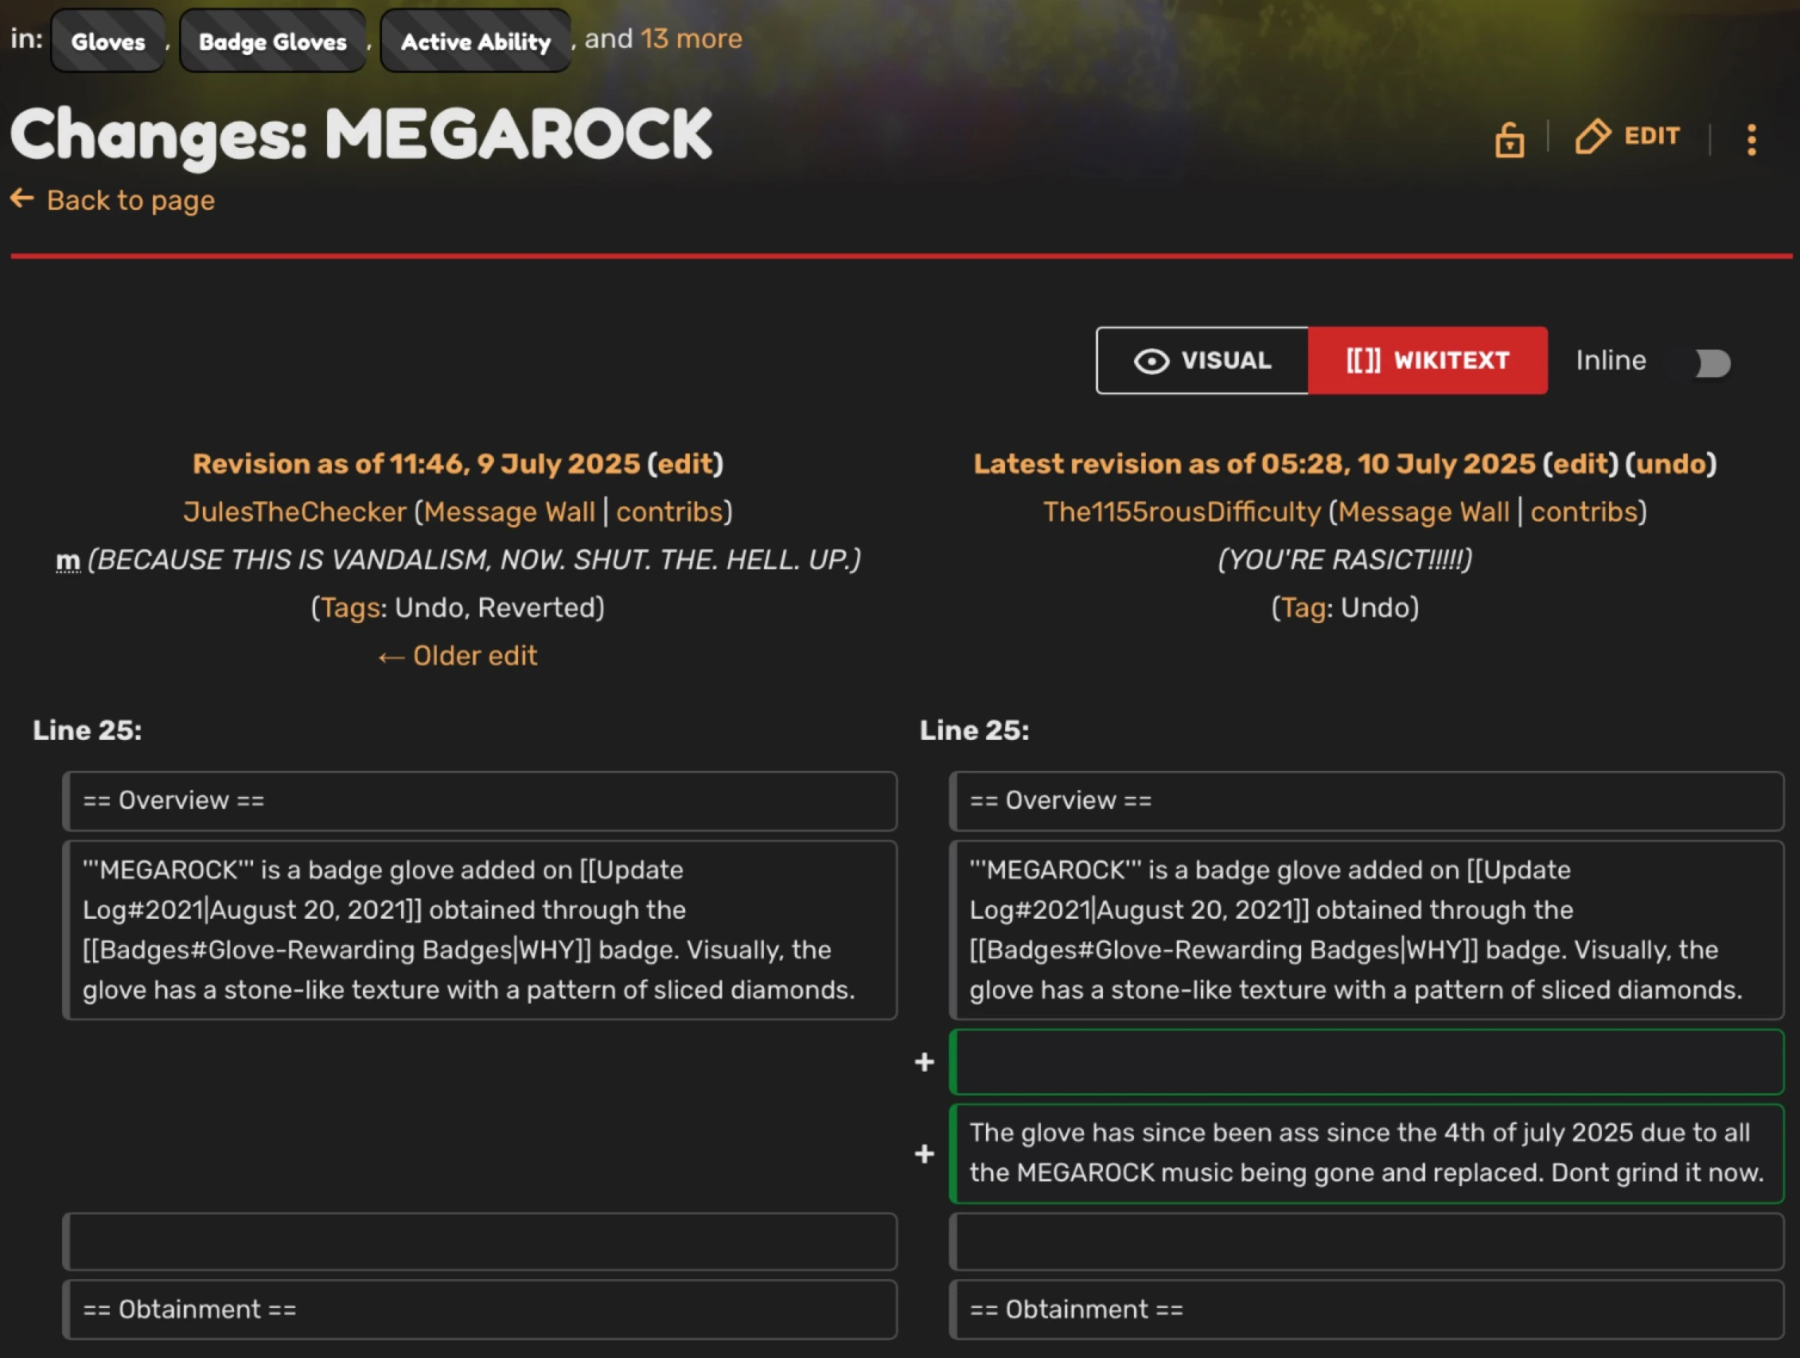Click the Tags link under left revision

(x=350, y=608)
